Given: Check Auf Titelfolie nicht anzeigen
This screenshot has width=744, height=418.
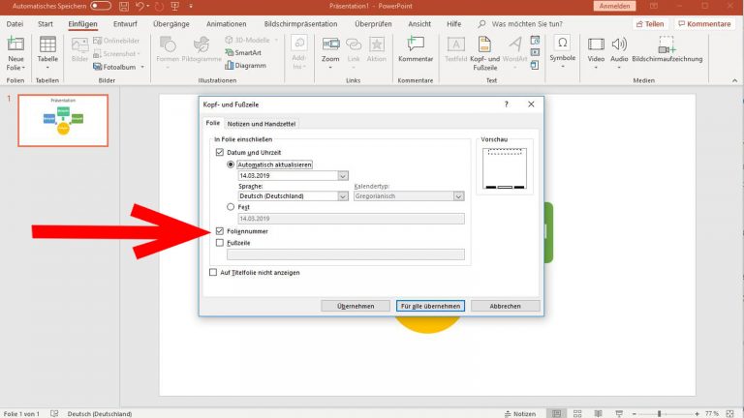Looking at the screenshot, I should coord(213,273).
